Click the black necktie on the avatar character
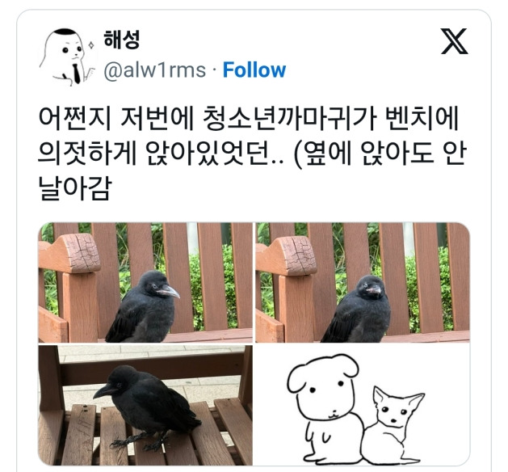508x472 pixels. 77,73
